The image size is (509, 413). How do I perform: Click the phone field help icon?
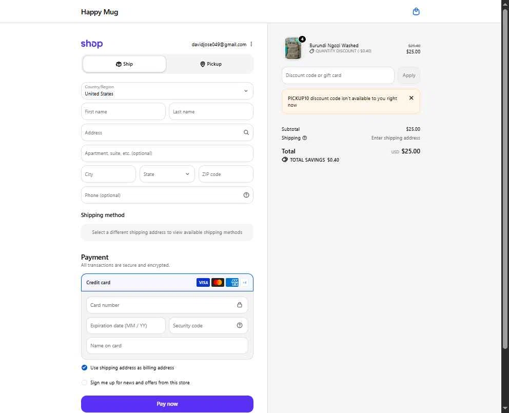(x=246, y=195)
